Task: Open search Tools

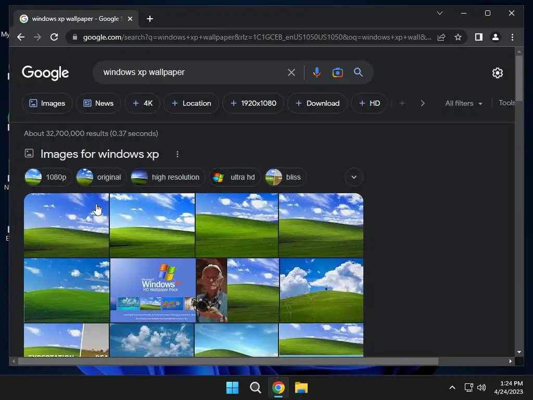Action: (506, 103)
